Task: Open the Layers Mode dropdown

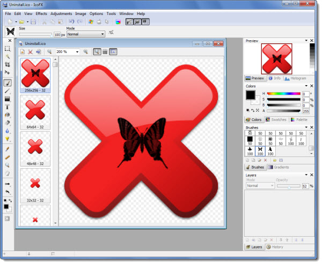Action: 260,186
